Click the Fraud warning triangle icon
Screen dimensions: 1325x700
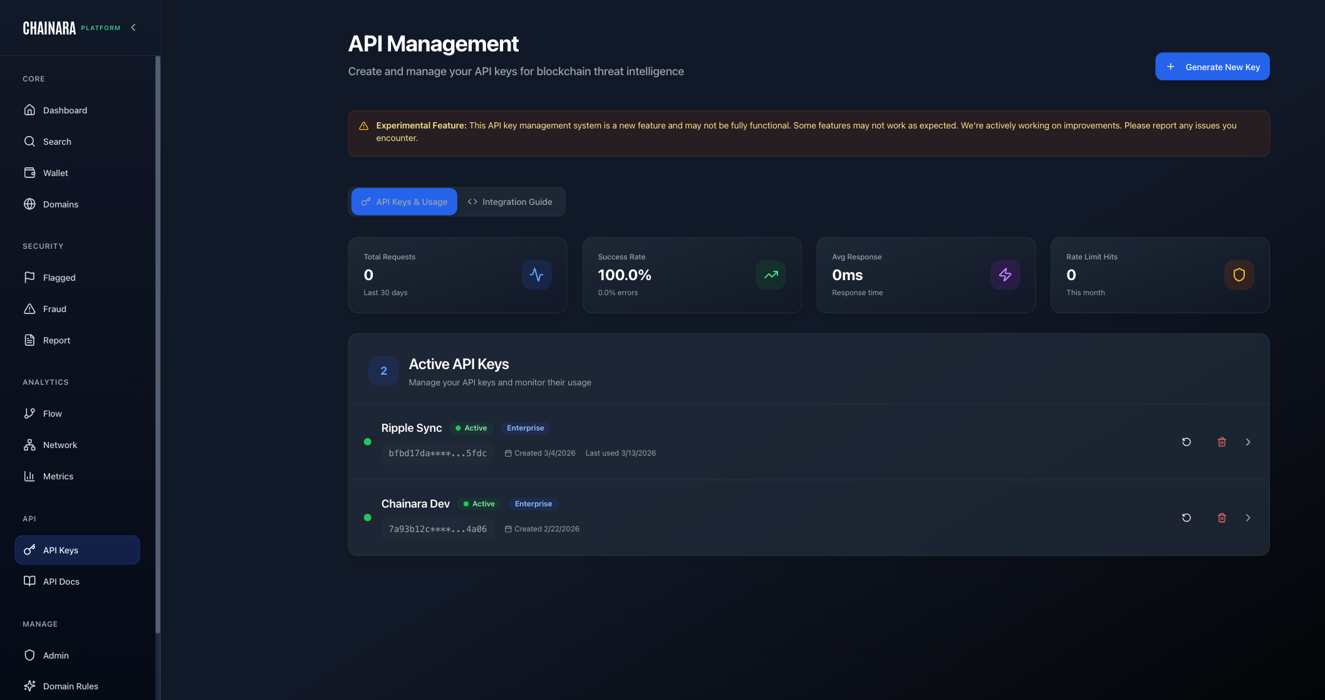tap(29, 309)
